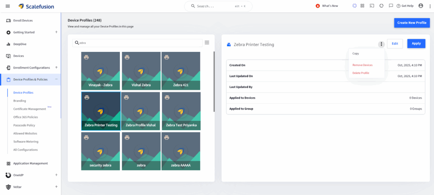Open the user account avatar icon
The height and width of the screenshot is (195, 434).
pyautogui.click(x=420, y=6)
